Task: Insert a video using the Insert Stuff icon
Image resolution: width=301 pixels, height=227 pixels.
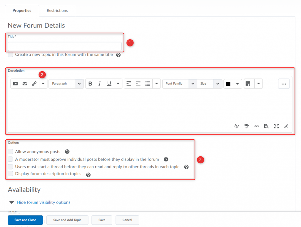Action: coord(15,83)
